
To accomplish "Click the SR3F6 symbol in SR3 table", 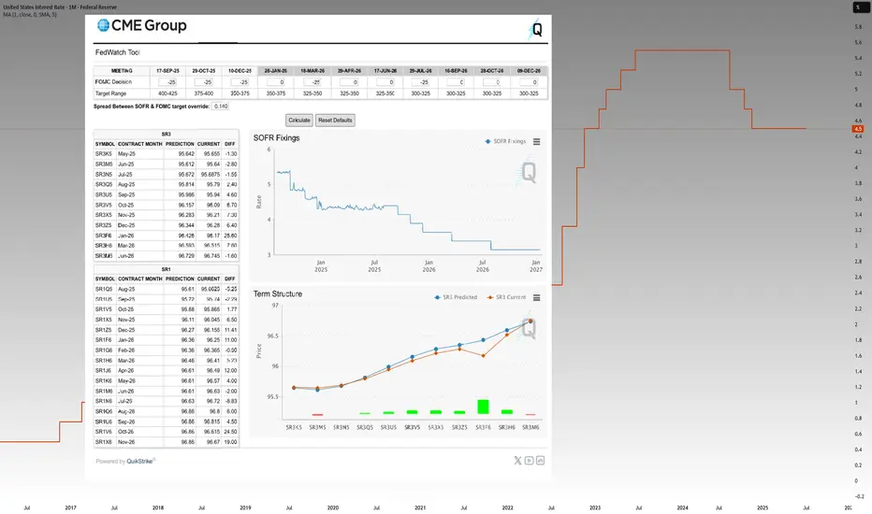I will [104, 236].
